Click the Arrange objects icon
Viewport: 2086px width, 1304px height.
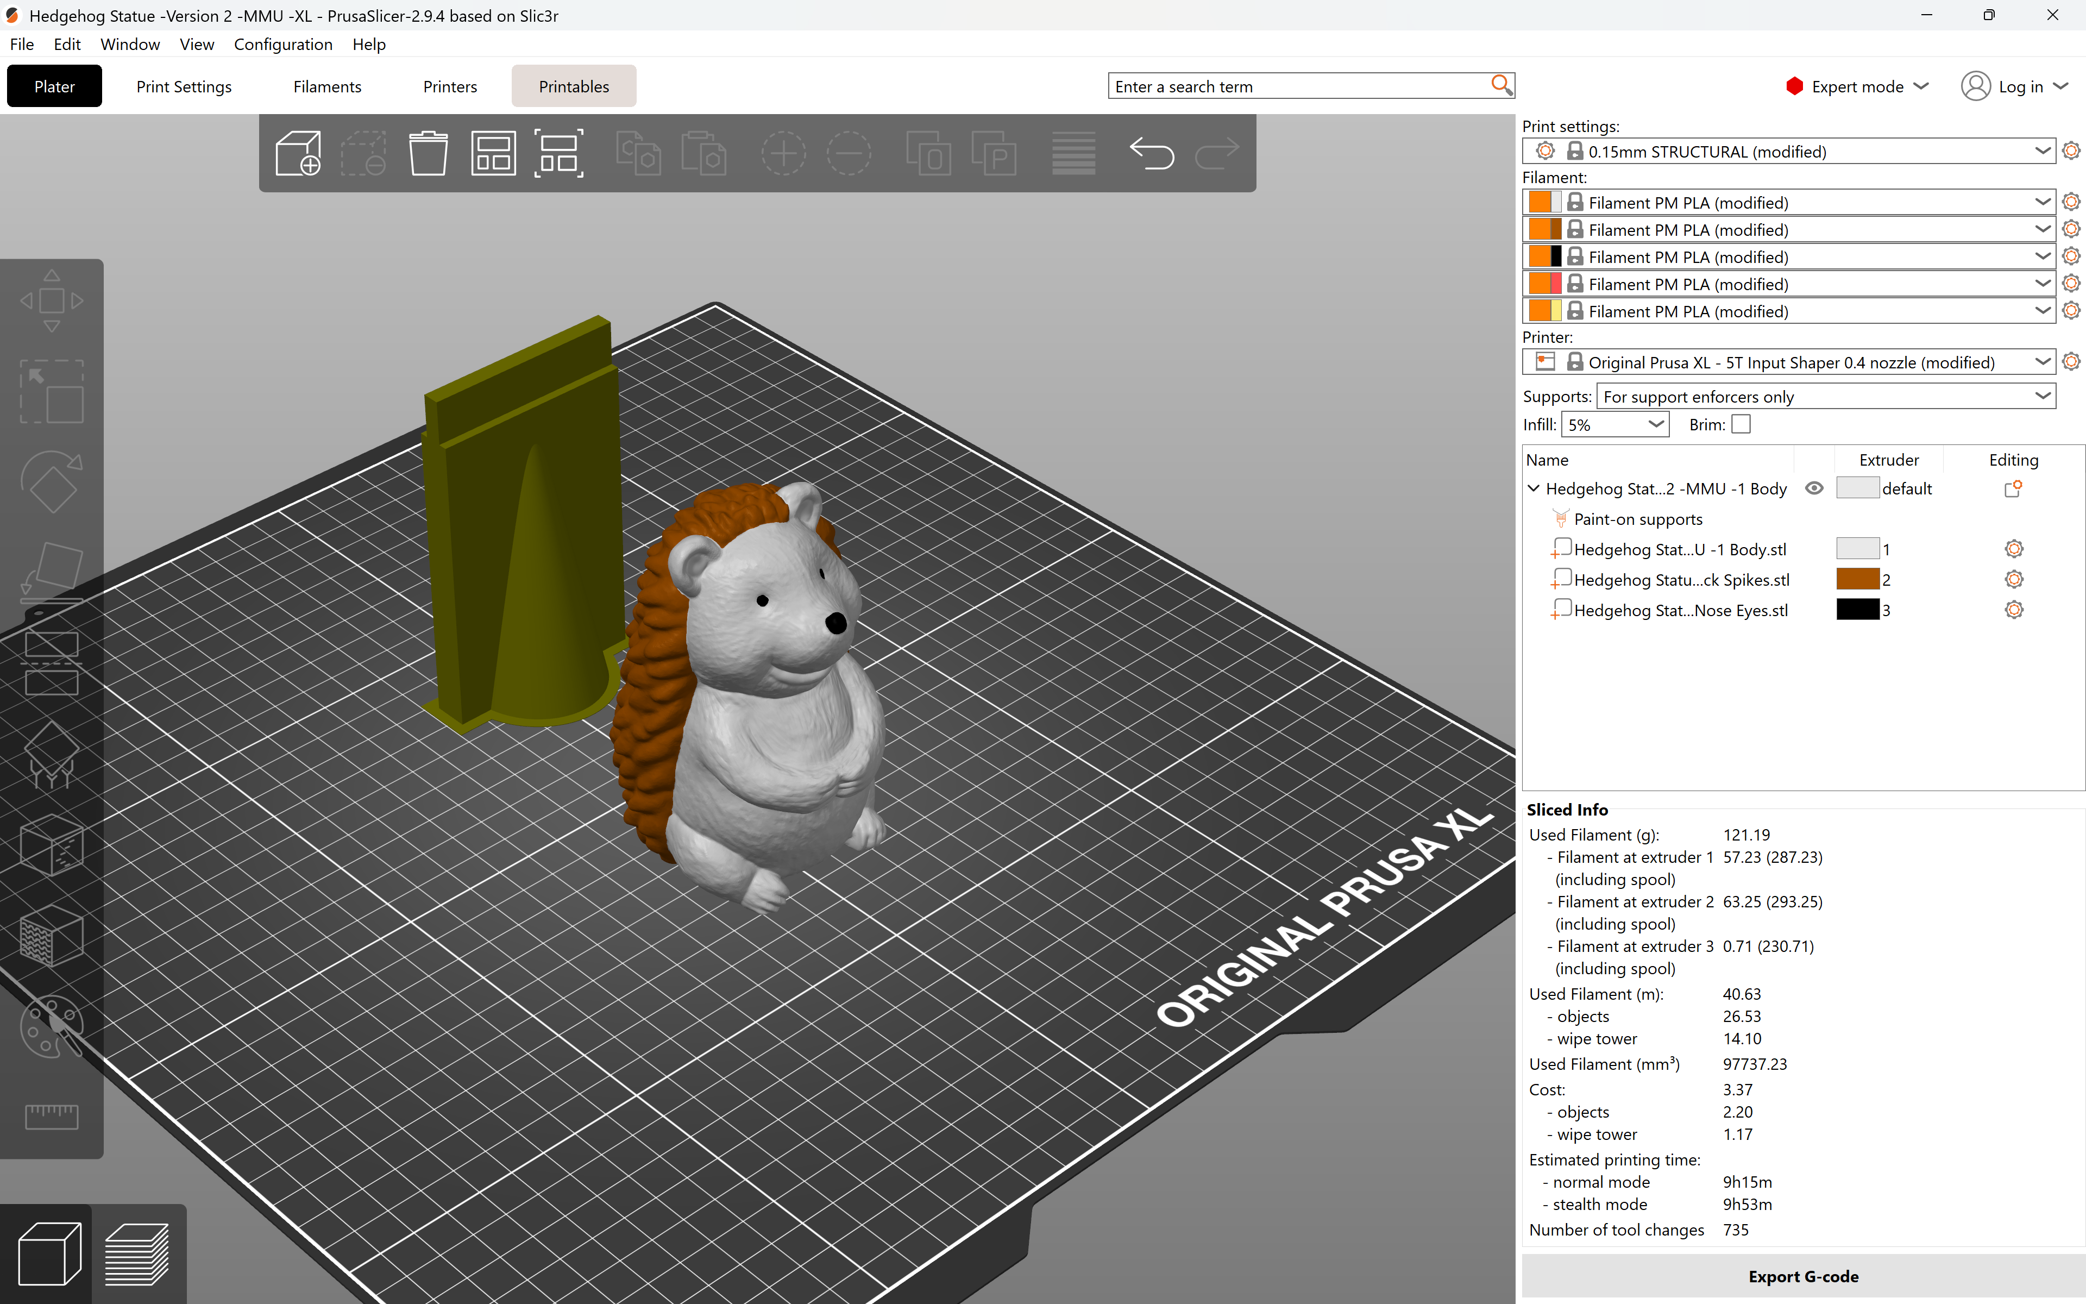click(x=493, y=154)
